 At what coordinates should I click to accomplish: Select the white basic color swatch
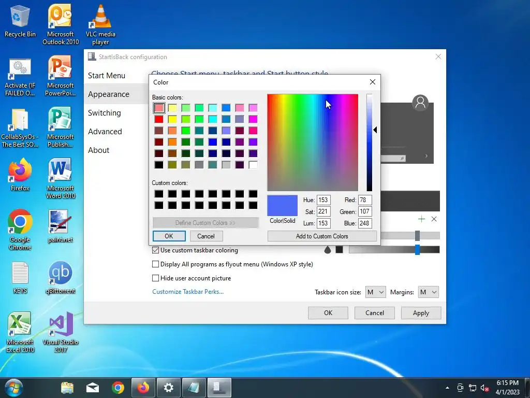pyautogui.click(x=253, y=165)
